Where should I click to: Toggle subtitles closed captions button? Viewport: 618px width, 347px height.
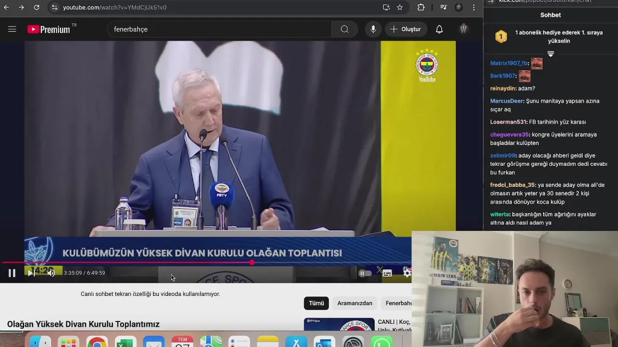[x=387, y=273]
